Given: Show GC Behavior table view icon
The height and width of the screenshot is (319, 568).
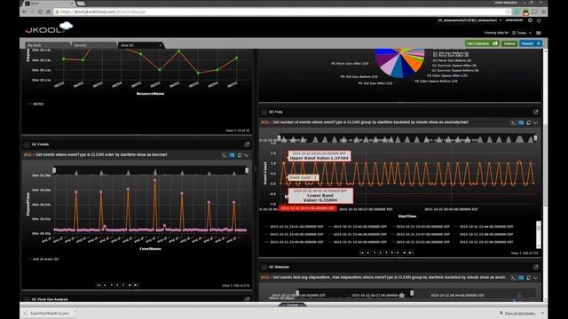Looking at the screenshot, I should click(x=521, y=277).
